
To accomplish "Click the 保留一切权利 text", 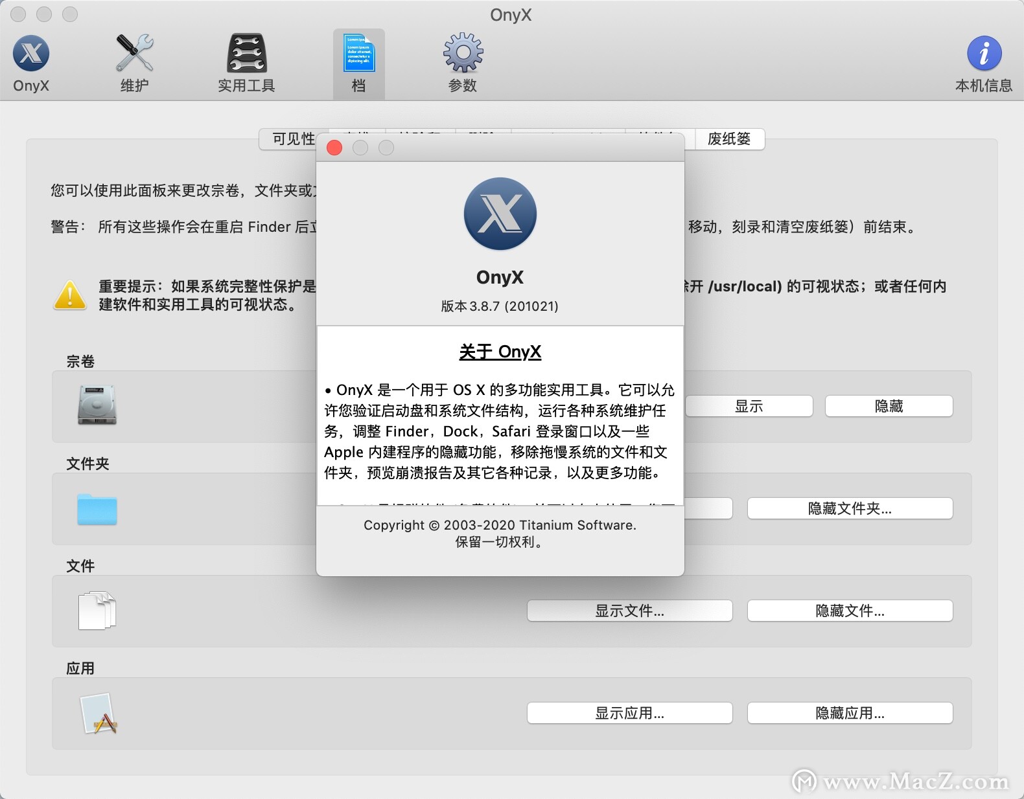I will pyautogui.click(x=500, y=542).
